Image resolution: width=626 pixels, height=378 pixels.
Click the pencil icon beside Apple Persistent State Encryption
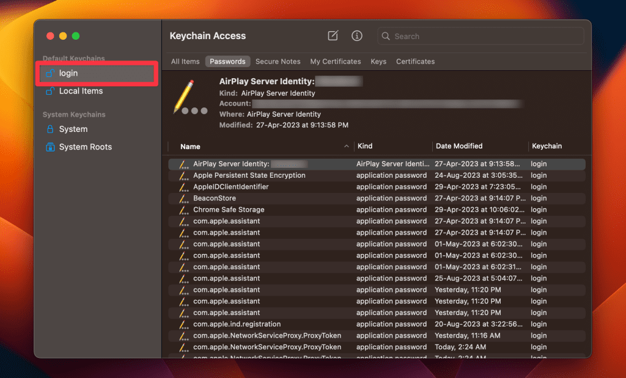(183, 175)
